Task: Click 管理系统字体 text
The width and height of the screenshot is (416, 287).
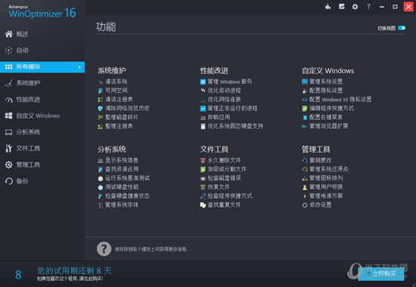Action: (122, 205)
